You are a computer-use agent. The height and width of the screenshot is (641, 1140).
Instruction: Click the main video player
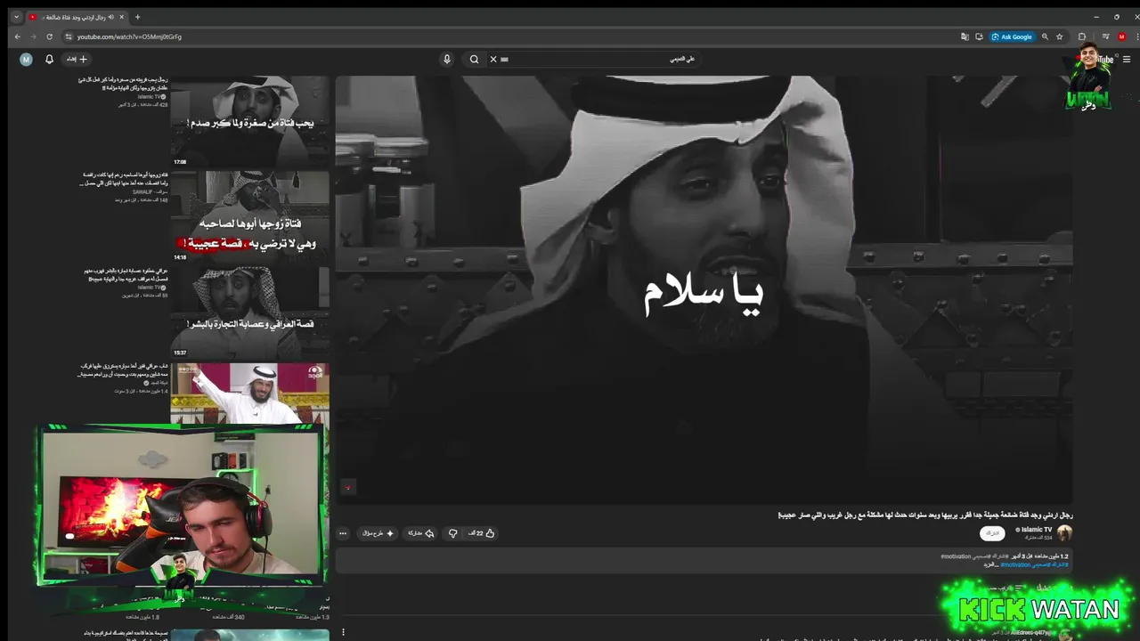(704, 290)
